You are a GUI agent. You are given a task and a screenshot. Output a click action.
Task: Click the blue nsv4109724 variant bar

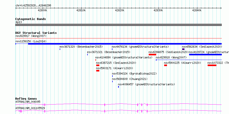point(205,55)
